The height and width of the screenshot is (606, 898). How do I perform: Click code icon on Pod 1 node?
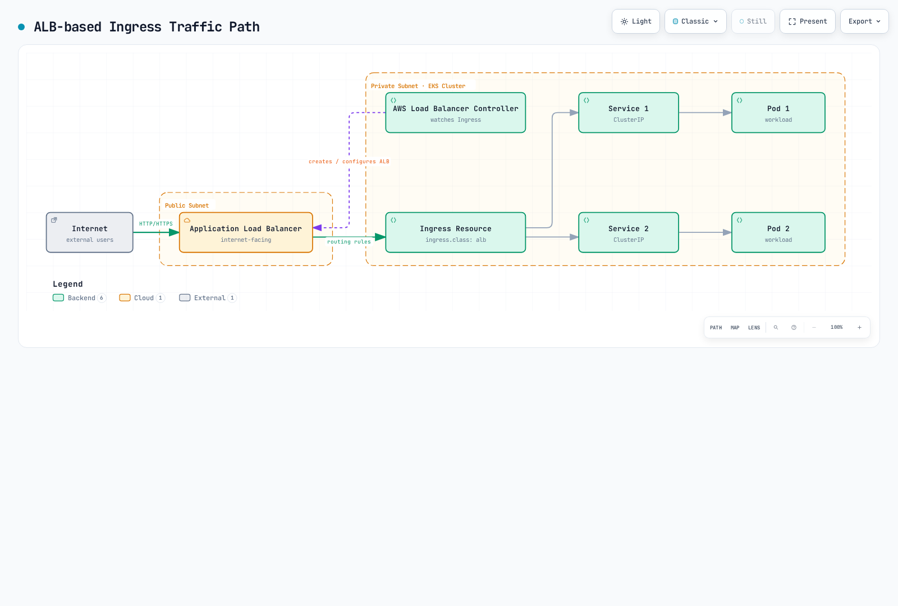coord(740,100)
